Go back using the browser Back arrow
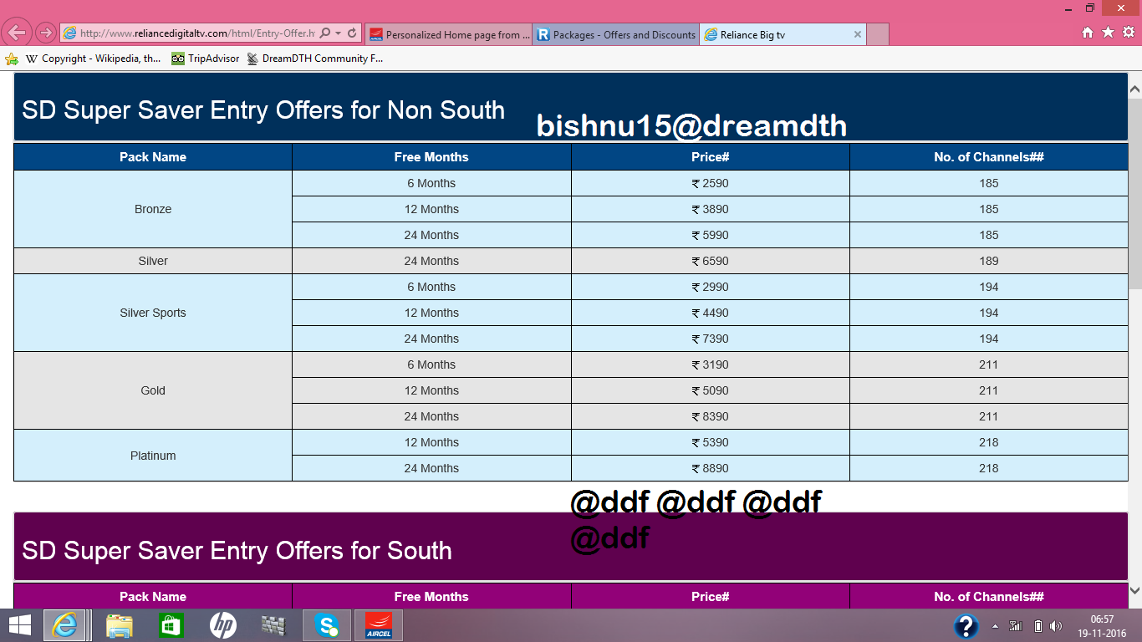The image size is (1142, 642). [x=17, y=33]
